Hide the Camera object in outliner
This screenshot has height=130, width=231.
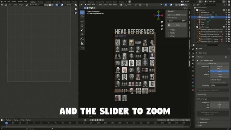coord(226,19)
